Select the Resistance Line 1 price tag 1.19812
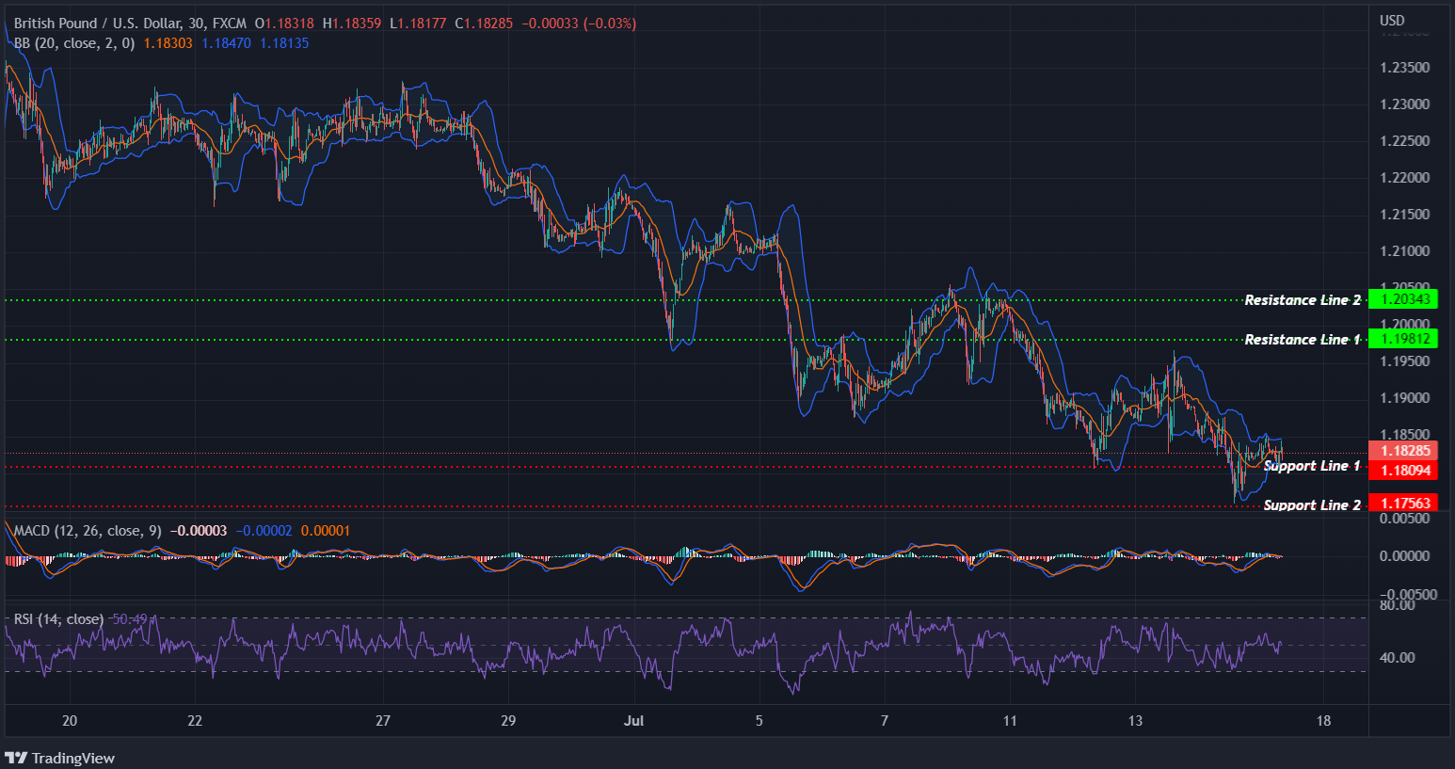The width and height of the screenshot is (1455, 769). click(1404, 339)
